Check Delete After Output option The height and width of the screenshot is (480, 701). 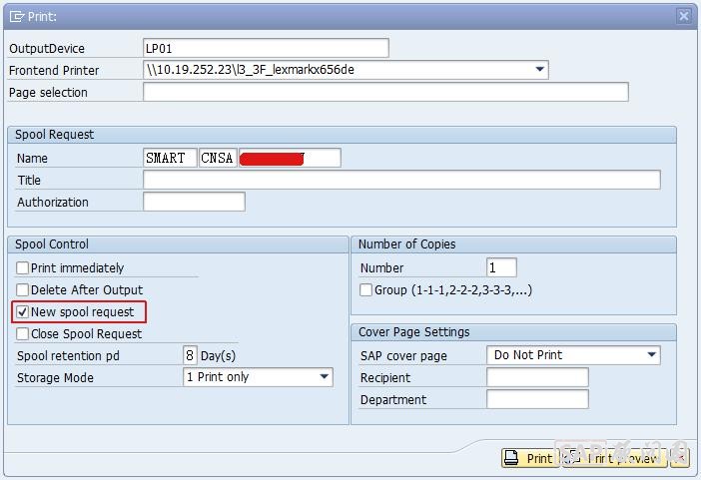click(x=23, y=290)
